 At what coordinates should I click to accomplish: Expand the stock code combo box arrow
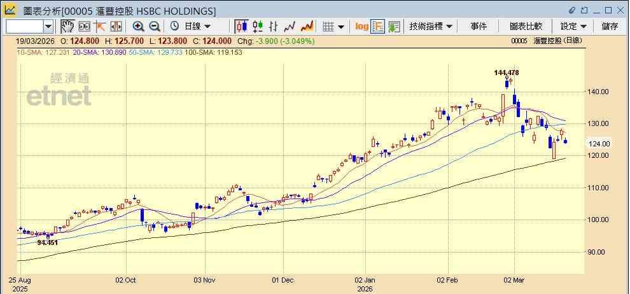[x=48, y=27]
